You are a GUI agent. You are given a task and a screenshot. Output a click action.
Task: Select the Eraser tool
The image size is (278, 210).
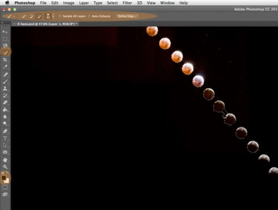[x=5, y=102]
